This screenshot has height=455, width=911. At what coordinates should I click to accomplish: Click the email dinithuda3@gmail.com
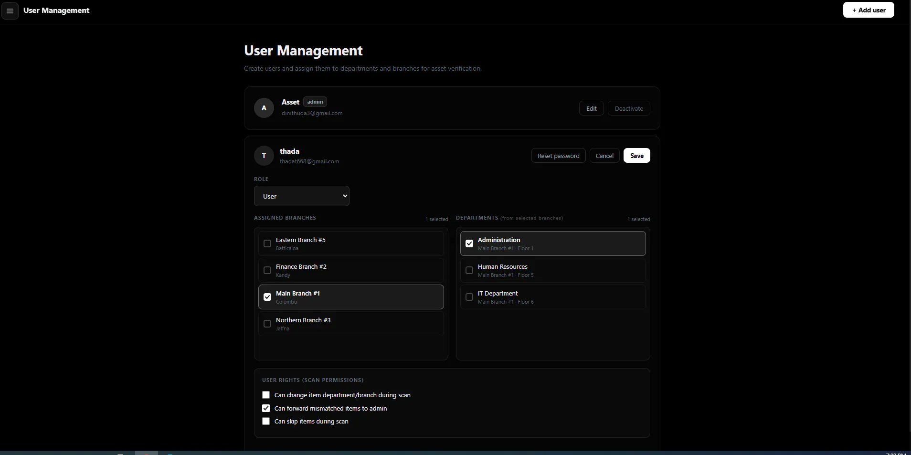[312, 113]
